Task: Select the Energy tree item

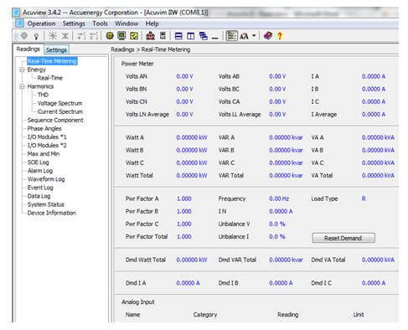Action: pyautogui.click(x=36, y=70)
